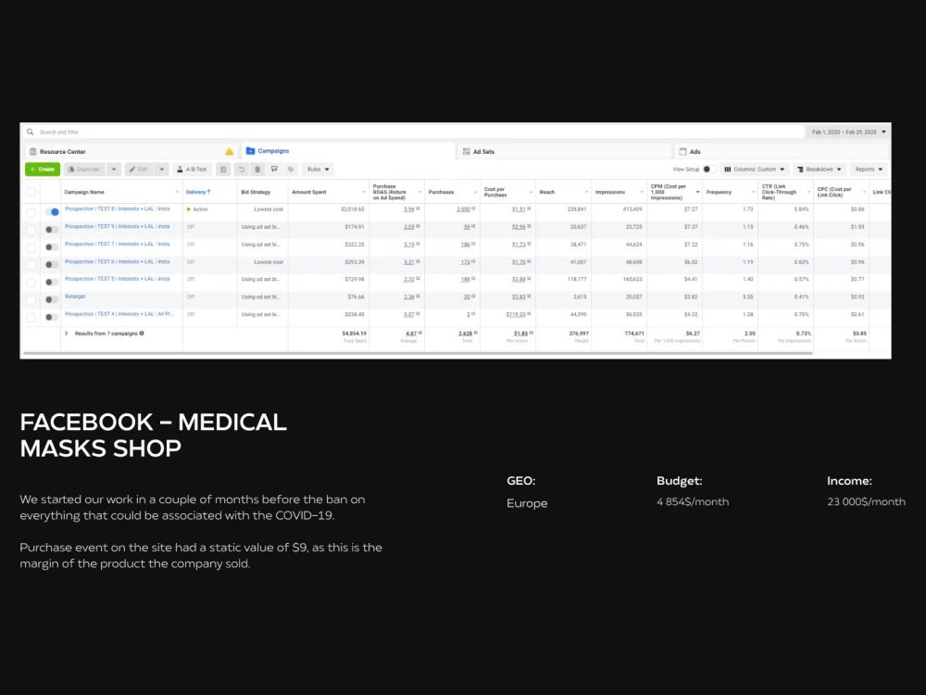Click the Search and filter field
The image size is (926, 695).
point(413,132)
